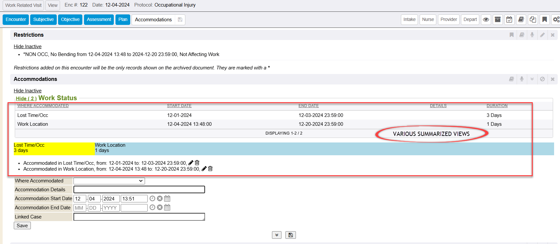The image size is (560, 244).
Task: Expand the Accommodations section double-chevron
Action: coord(532,79)
